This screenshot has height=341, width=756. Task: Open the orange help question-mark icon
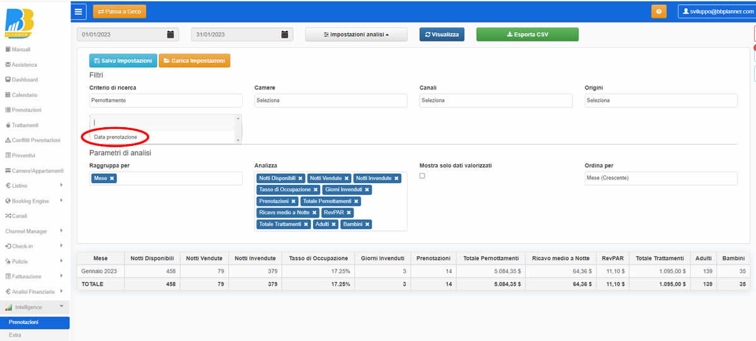658,11
